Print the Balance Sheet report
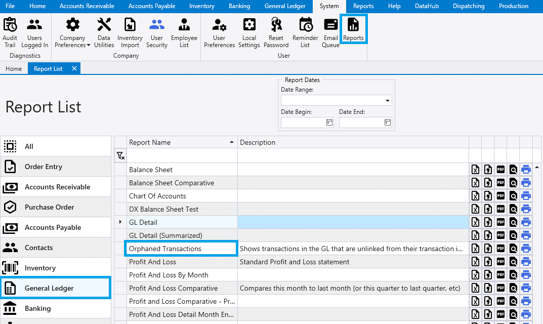Viewport: 543px width, 324px height. tap(526, 170)
